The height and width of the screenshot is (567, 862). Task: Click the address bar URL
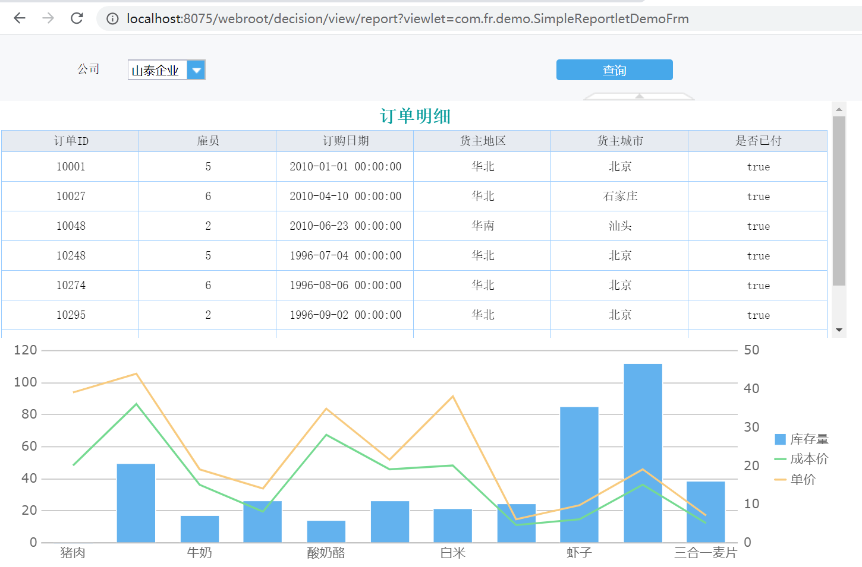click(x=407, y=19)
